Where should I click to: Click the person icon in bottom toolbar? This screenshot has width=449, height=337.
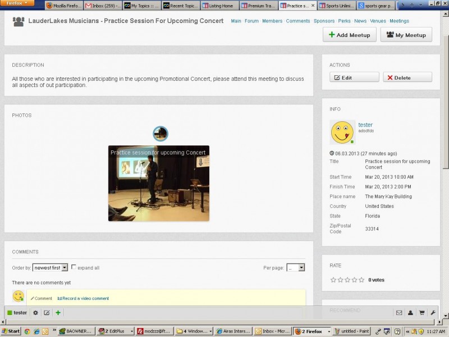tap(410, 313)
